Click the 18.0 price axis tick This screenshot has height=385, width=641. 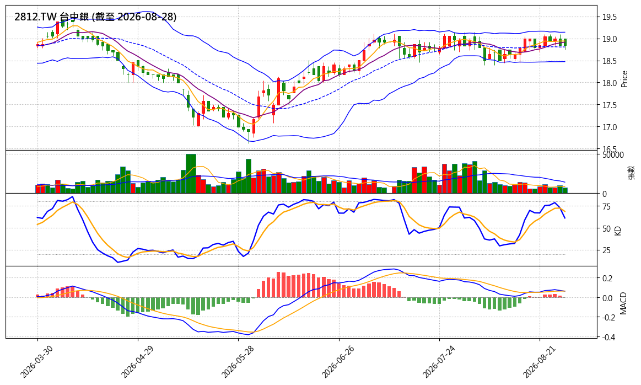[x=609, y=83]
